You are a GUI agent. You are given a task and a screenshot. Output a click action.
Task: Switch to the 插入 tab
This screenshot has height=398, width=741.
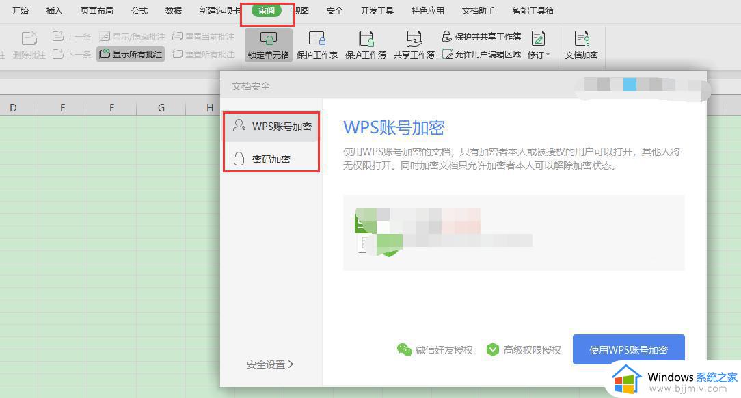pos(55,10)
